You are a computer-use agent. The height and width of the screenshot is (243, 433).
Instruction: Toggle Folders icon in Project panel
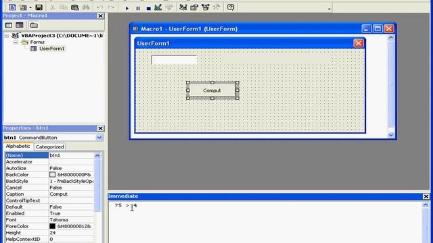click(34, 26)
